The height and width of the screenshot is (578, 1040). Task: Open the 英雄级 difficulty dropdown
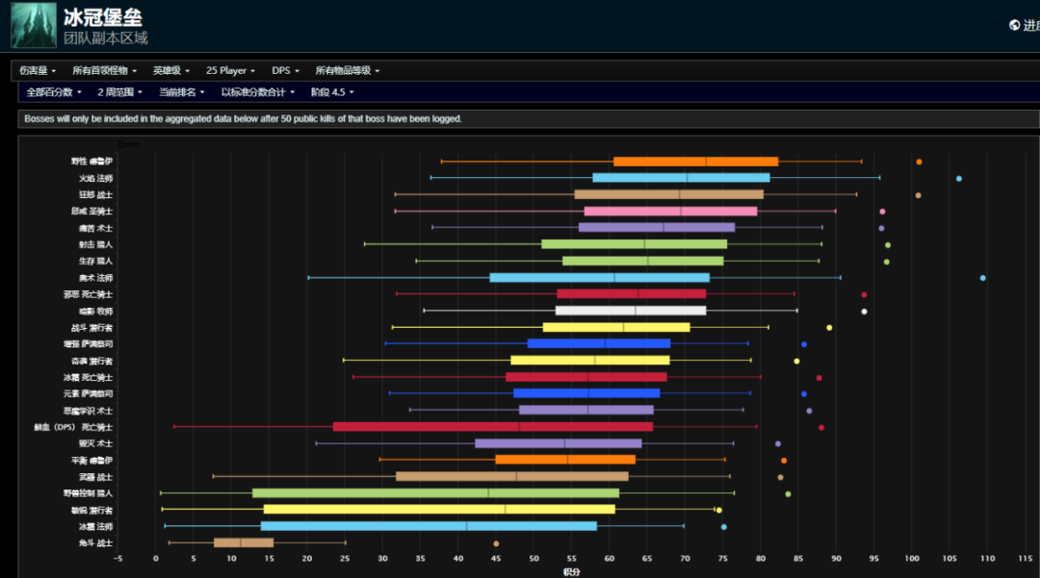[170, 70]
